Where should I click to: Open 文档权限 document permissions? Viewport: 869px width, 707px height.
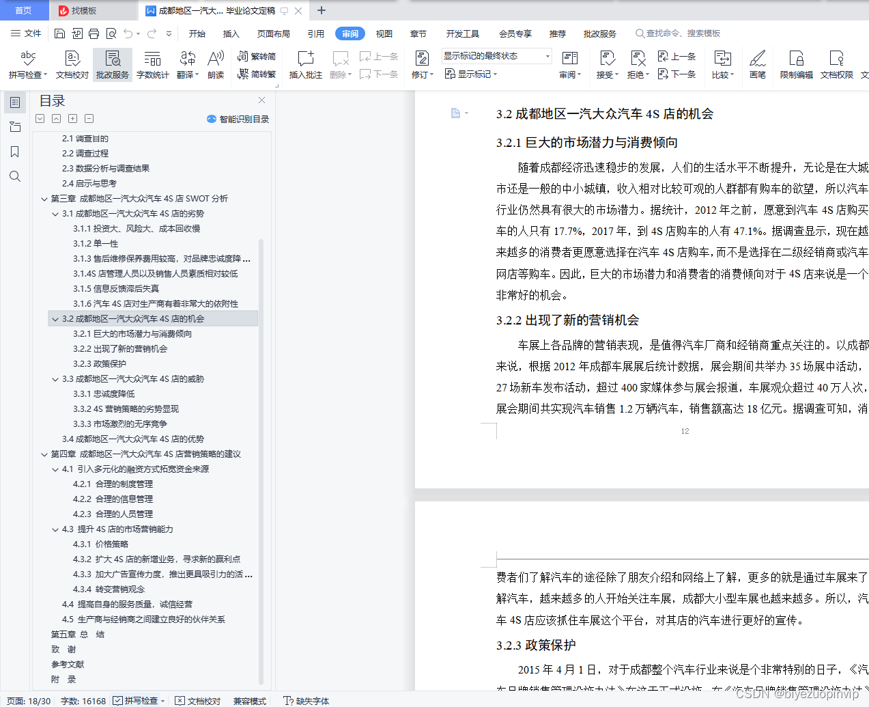[837, 66]
